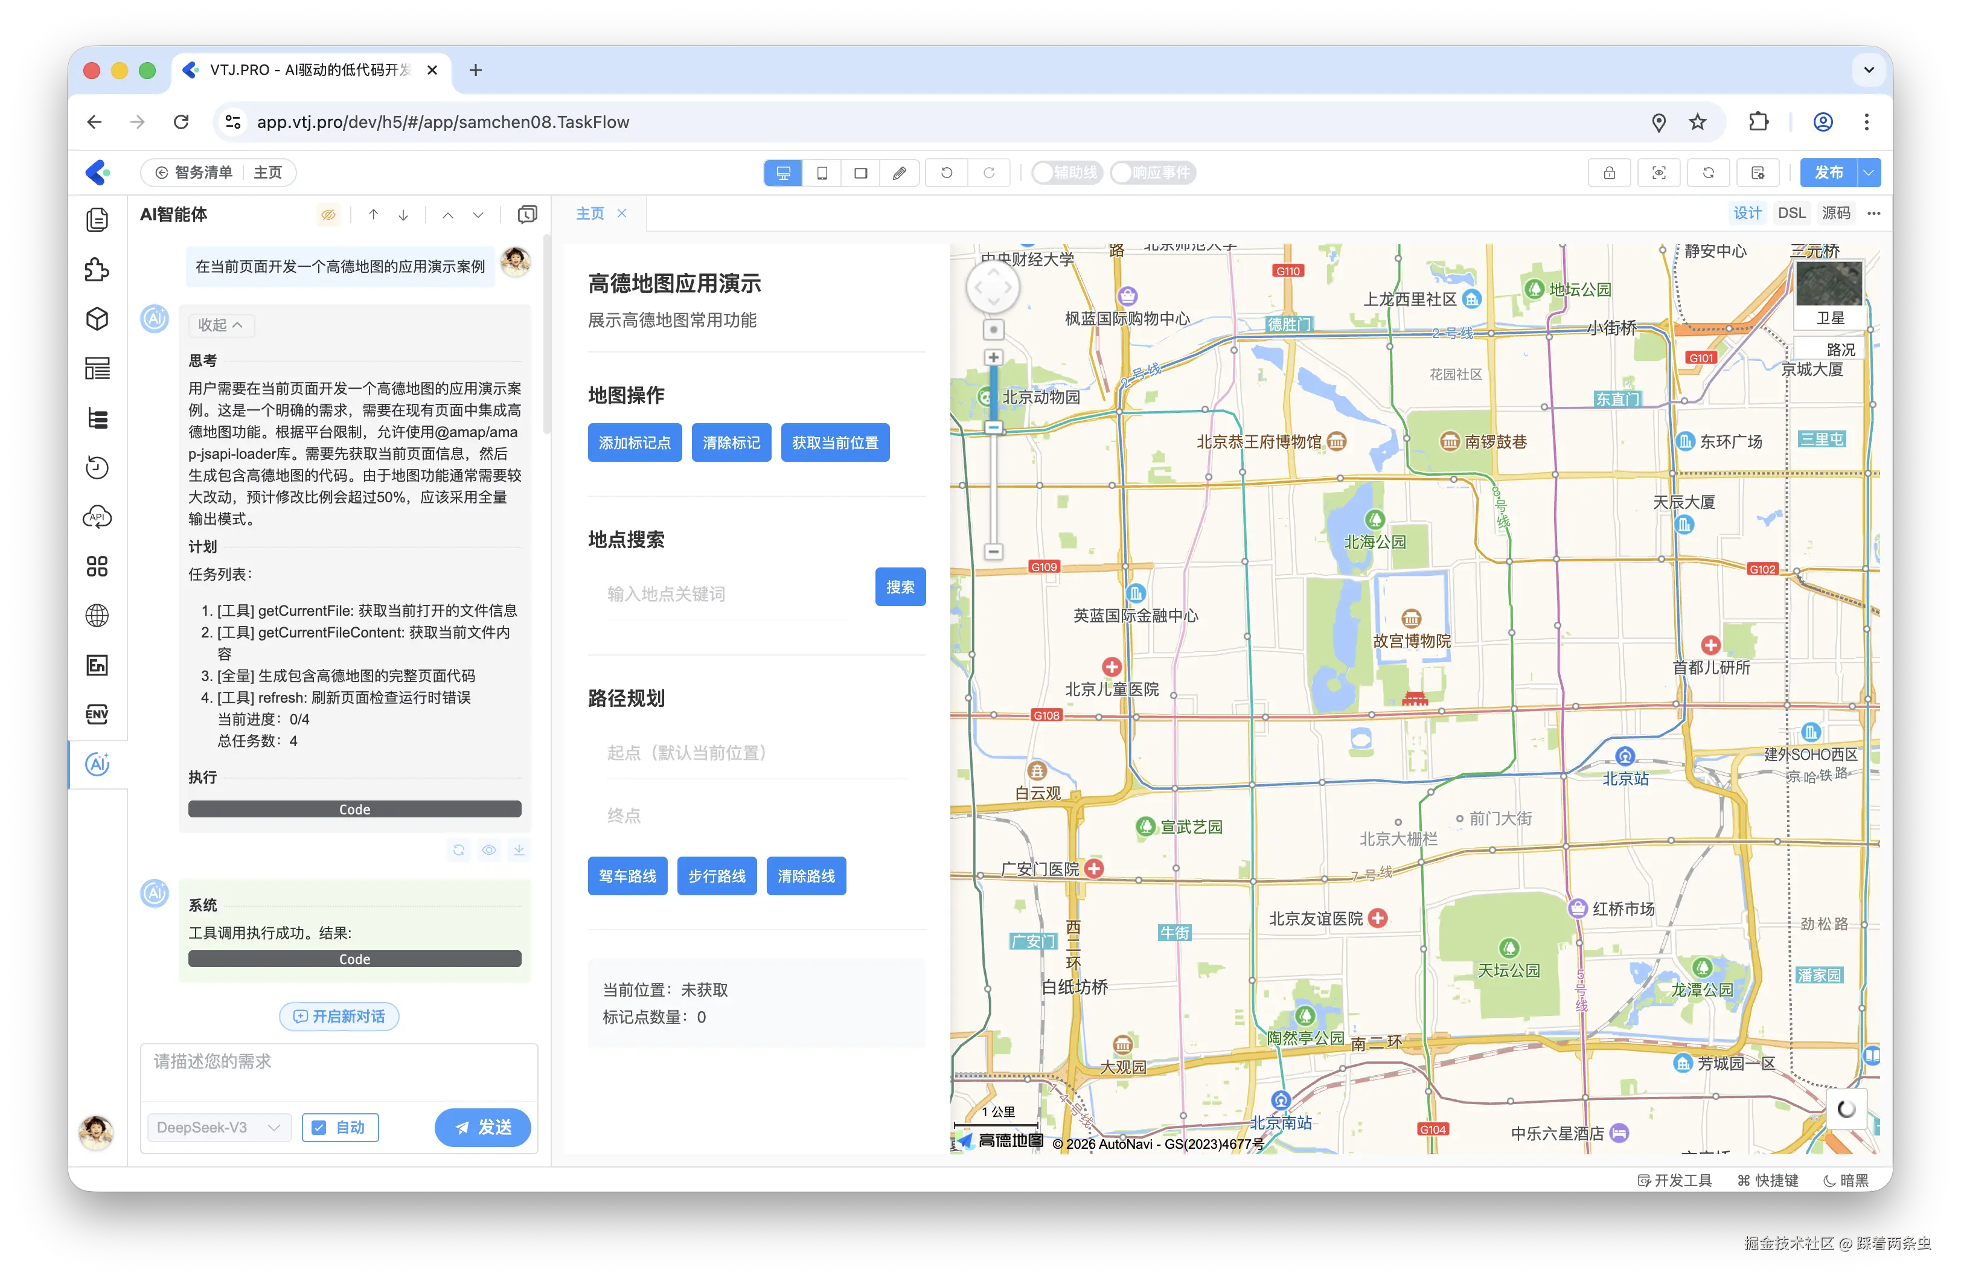Open the history clock icon in sidebar
The height and width of the screenshot is (1281, 1961).
[x=97, y=468]
